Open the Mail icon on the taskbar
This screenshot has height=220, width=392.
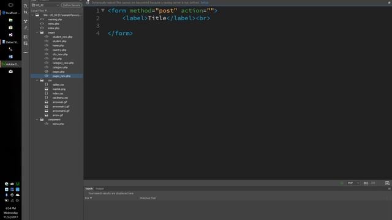[x=10, y=71]
